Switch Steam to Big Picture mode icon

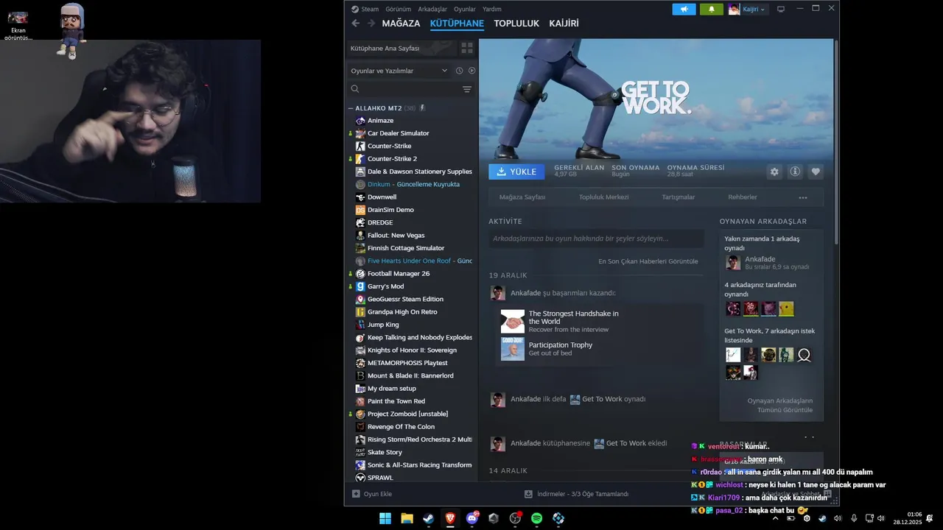pos(781,9)
